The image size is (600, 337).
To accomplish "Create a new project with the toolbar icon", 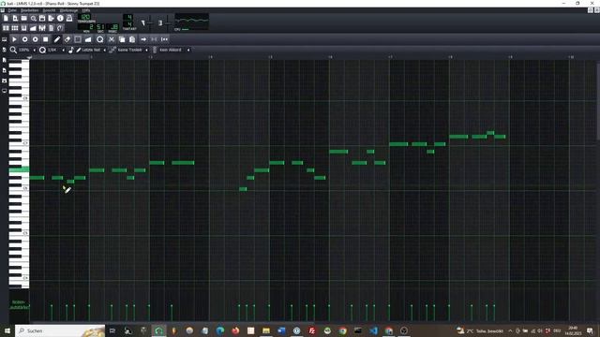I will point(6,18).
